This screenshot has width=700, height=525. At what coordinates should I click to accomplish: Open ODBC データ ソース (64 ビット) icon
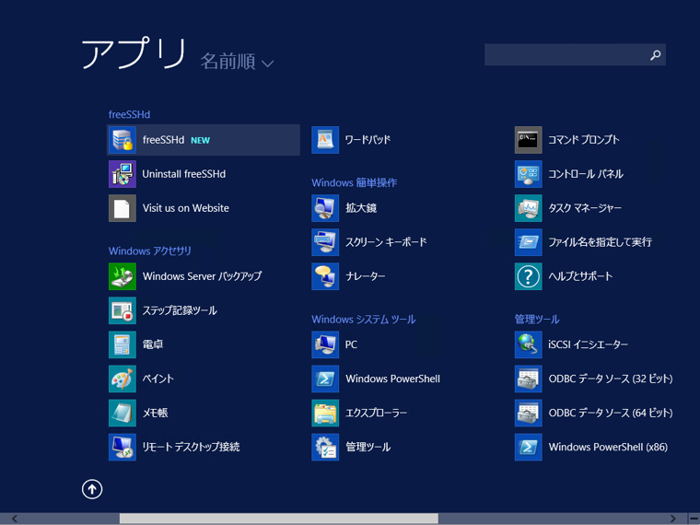point(528,413)
